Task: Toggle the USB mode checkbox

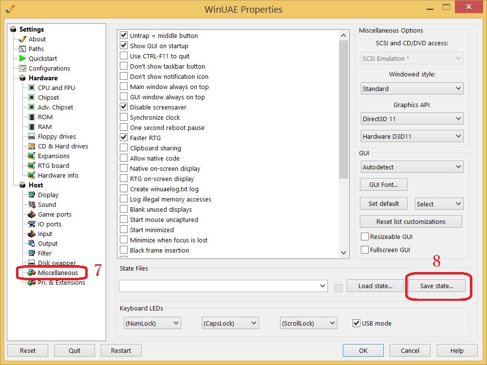Action: (356, 323)
